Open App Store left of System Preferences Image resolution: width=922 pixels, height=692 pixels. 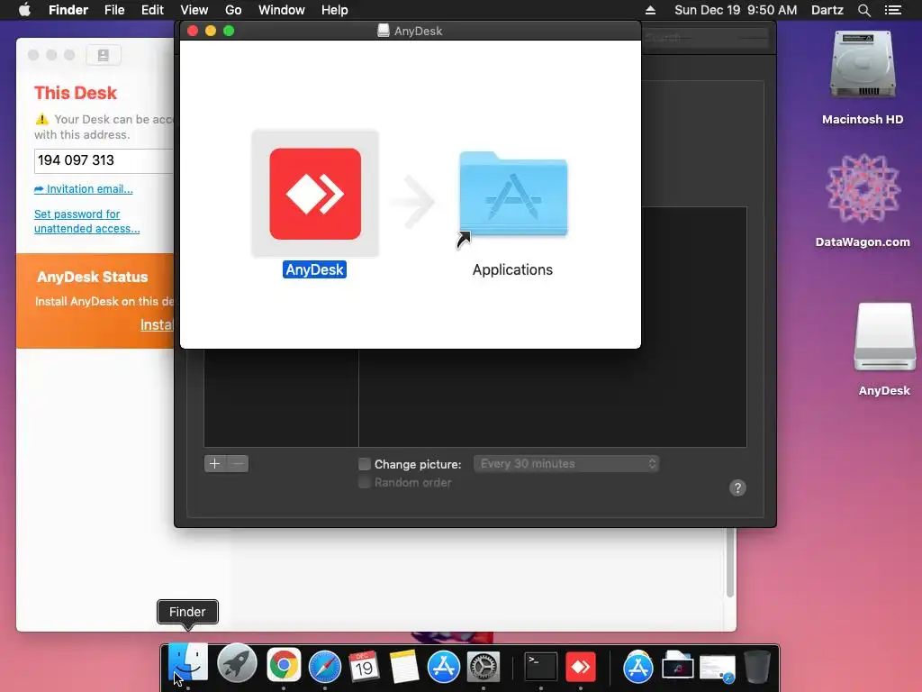click(x=443, y=666)
